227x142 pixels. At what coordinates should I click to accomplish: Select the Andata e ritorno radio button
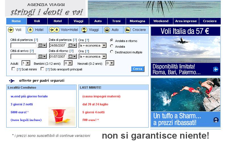(112, 40)
